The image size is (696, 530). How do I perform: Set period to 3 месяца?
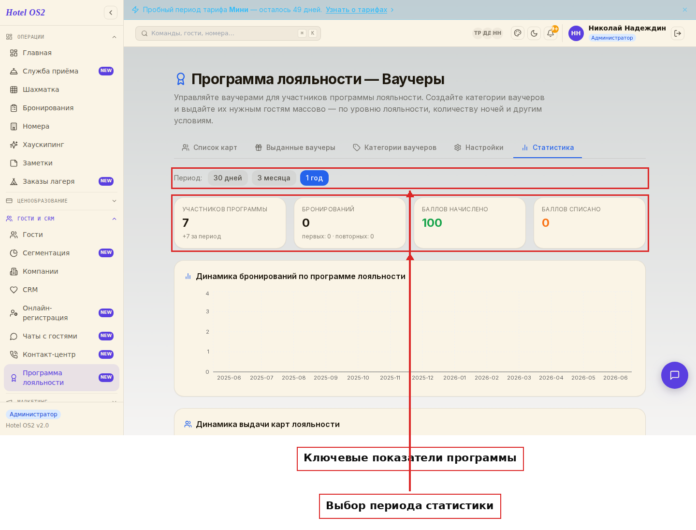point(274,178)
